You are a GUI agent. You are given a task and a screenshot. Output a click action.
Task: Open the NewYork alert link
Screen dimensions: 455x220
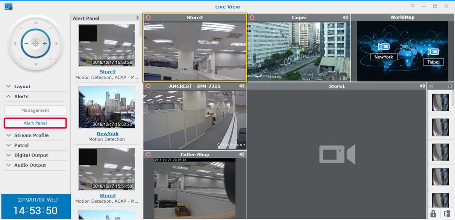[x=108, y=134]
